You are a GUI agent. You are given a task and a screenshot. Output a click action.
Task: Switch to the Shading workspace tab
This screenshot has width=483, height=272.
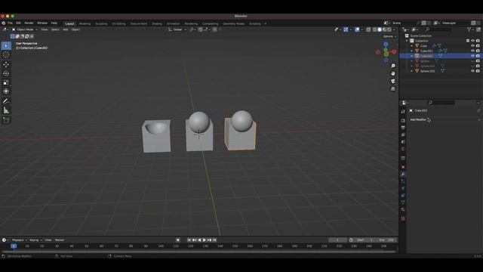point(157,23)
